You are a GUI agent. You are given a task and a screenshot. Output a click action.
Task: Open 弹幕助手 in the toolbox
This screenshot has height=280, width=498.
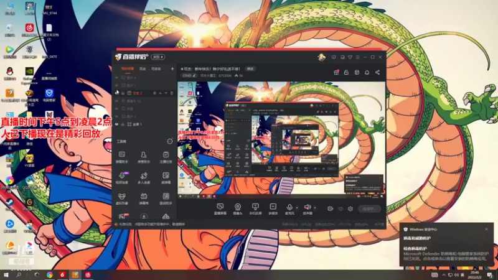[x=121, y=157]
